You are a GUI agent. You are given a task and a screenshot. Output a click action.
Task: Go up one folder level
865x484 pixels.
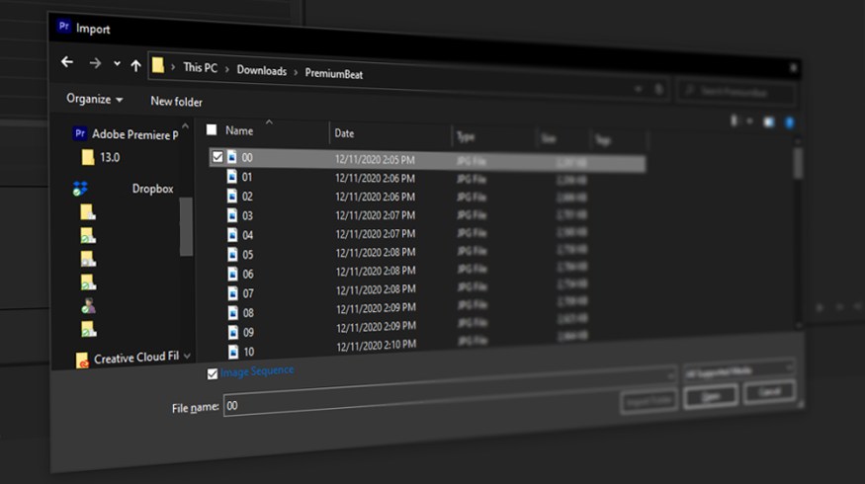pos(135,66)
